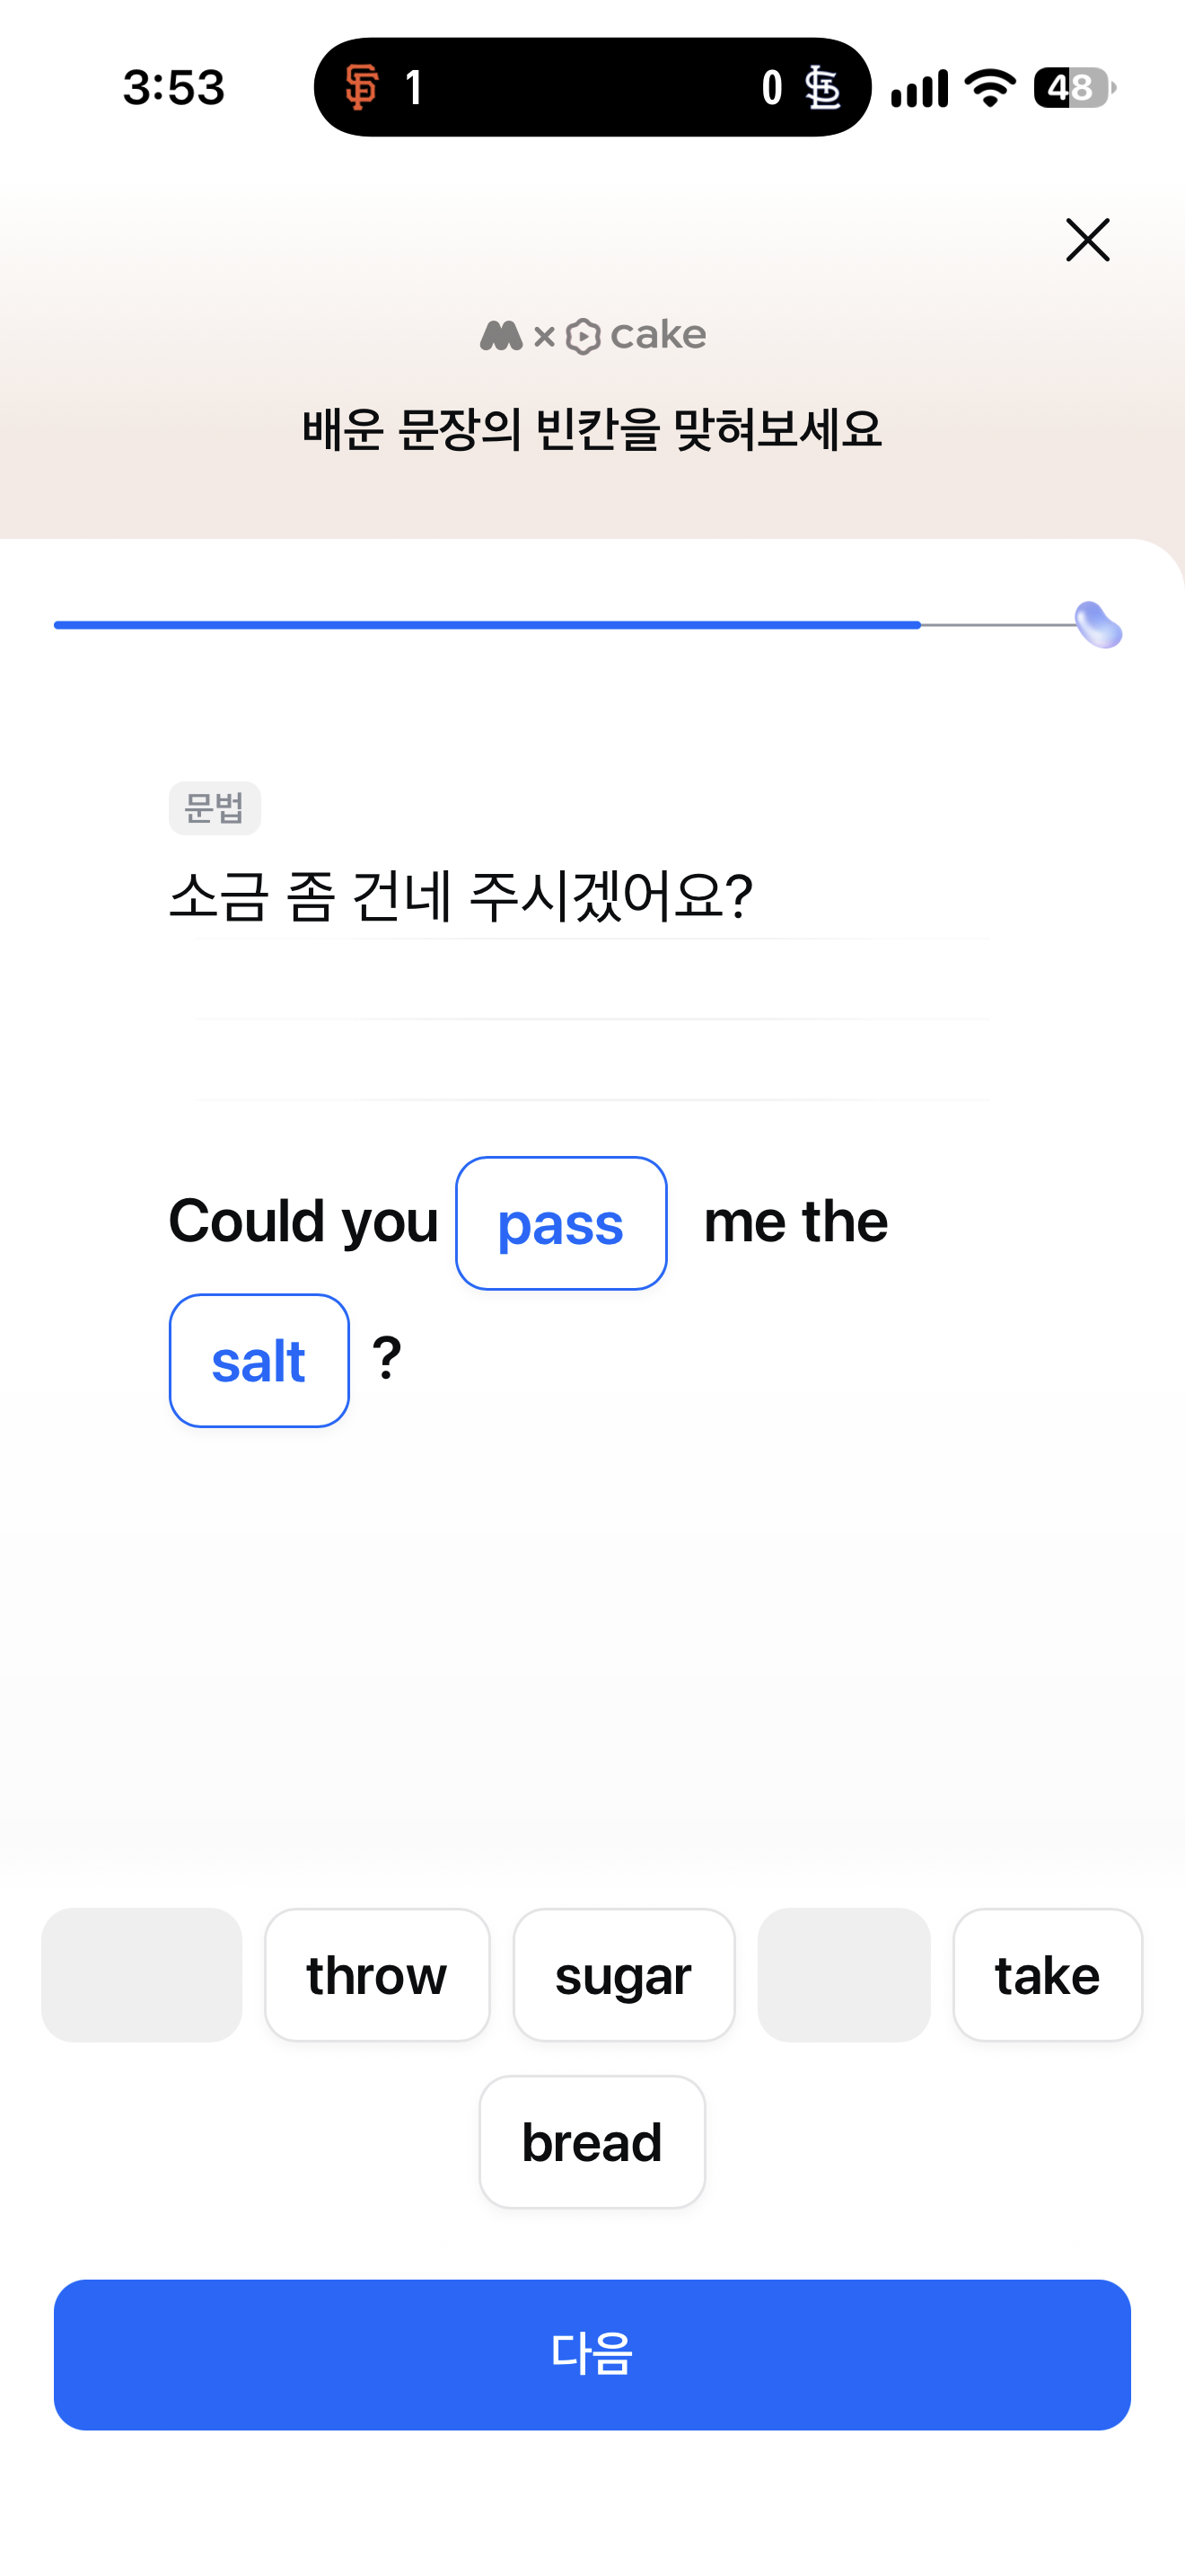Tap the empty gray chip slot left of 'throw'

[142, 1975]
